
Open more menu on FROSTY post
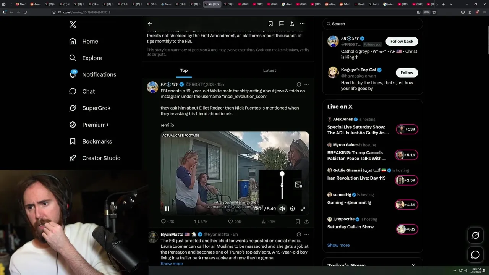306,84
